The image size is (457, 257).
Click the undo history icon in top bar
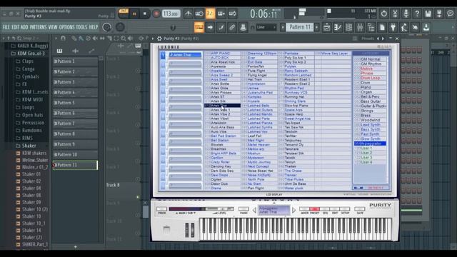[384, 14]
